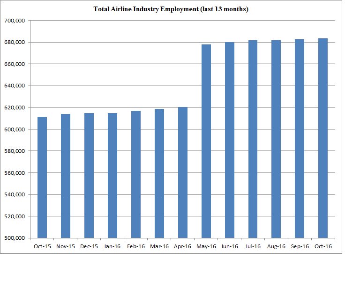360x287 pixels.
Task: Click the 'Nov-15' axis label
Action: [66, 246]
